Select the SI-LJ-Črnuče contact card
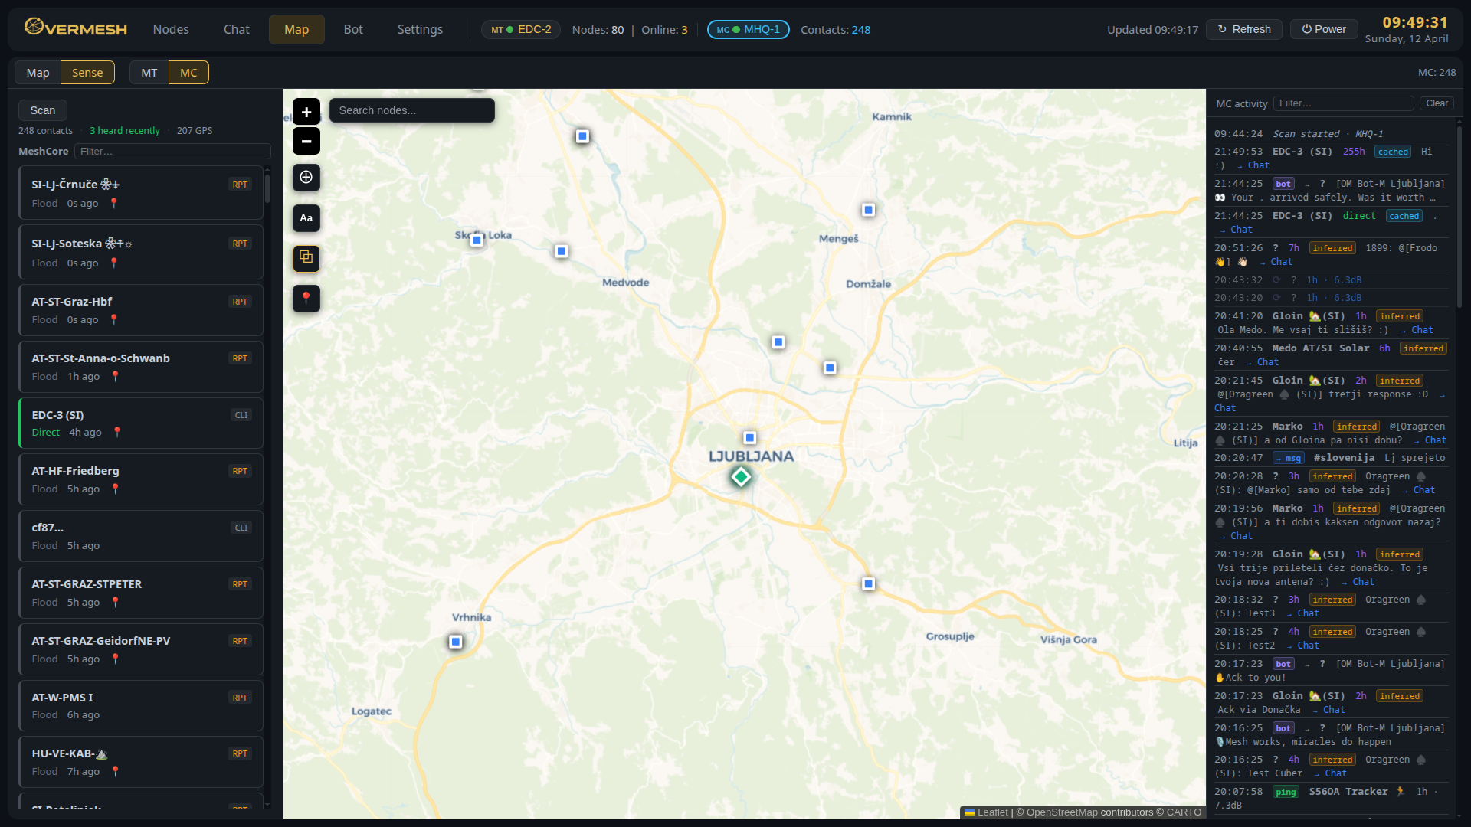This screenshot has width=1471, height=827. pos(141,193)
